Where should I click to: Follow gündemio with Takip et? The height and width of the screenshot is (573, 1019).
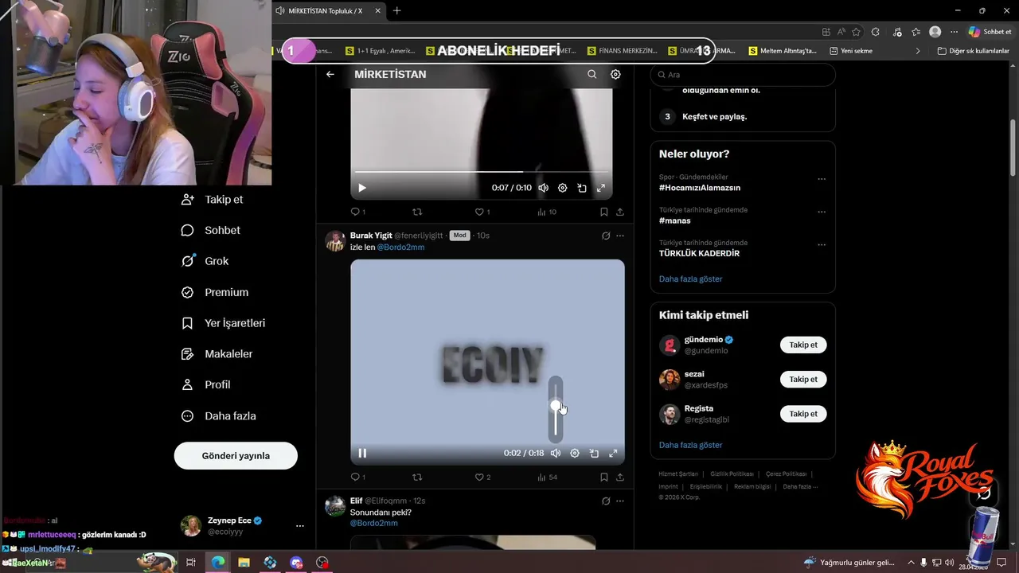803,345
